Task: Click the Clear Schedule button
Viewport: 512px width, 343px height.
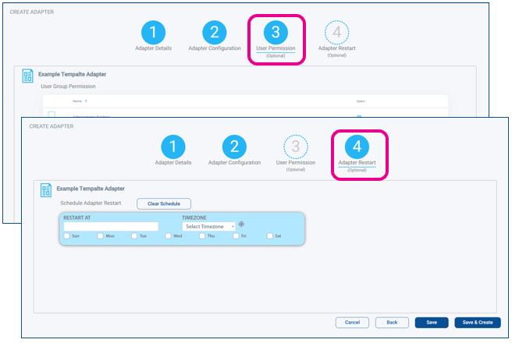Action: pyautogui.click(x=164, y=203)
